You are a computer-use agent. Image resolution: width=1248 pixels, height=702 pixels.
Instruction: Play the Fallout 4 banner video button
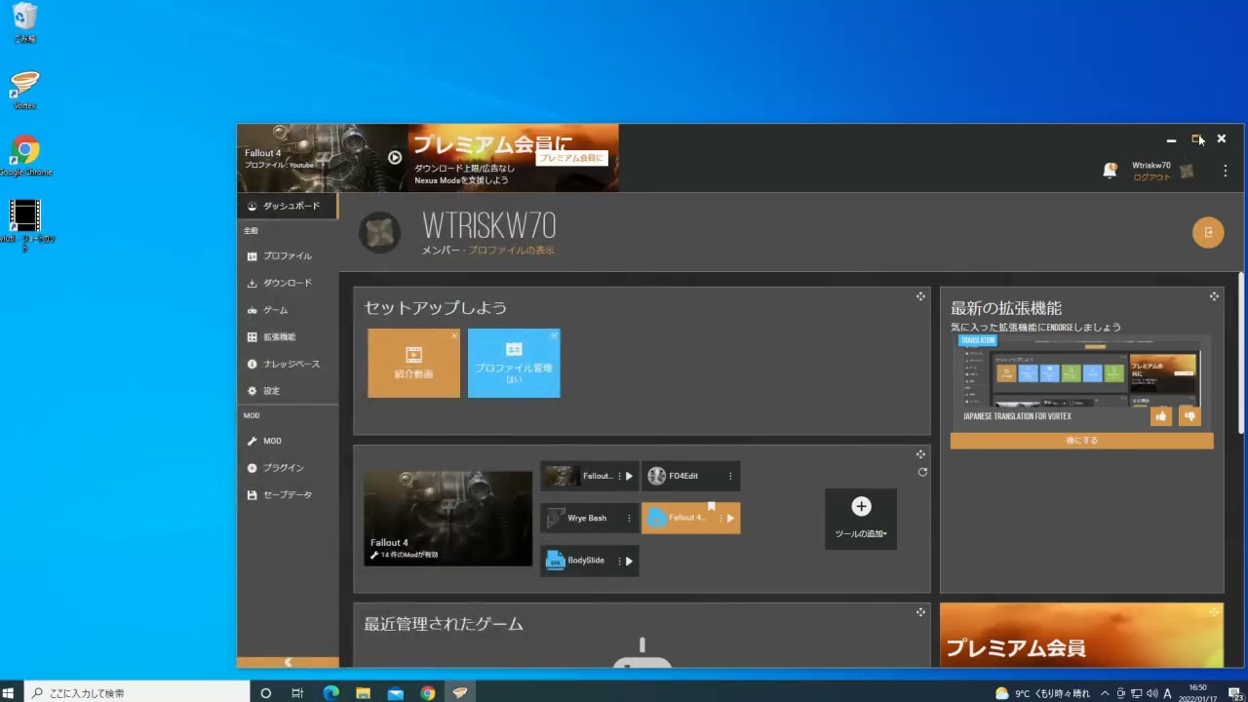tap(395, 157)
